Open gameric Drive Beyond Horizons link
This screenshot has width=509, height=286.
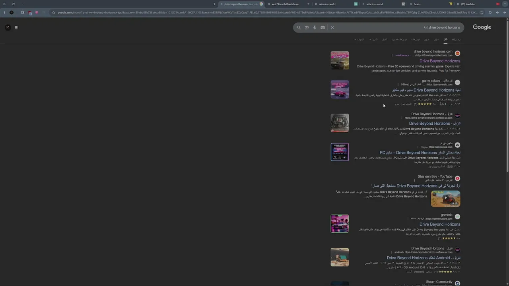tap(440, 224)
